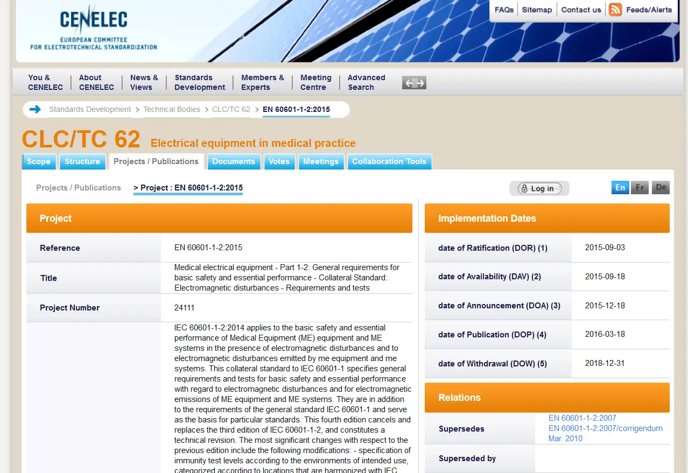This screenshot has width=688, height=473.
Task: Go to Technical Bodies breadcrumb
Action: click(172, 109)
